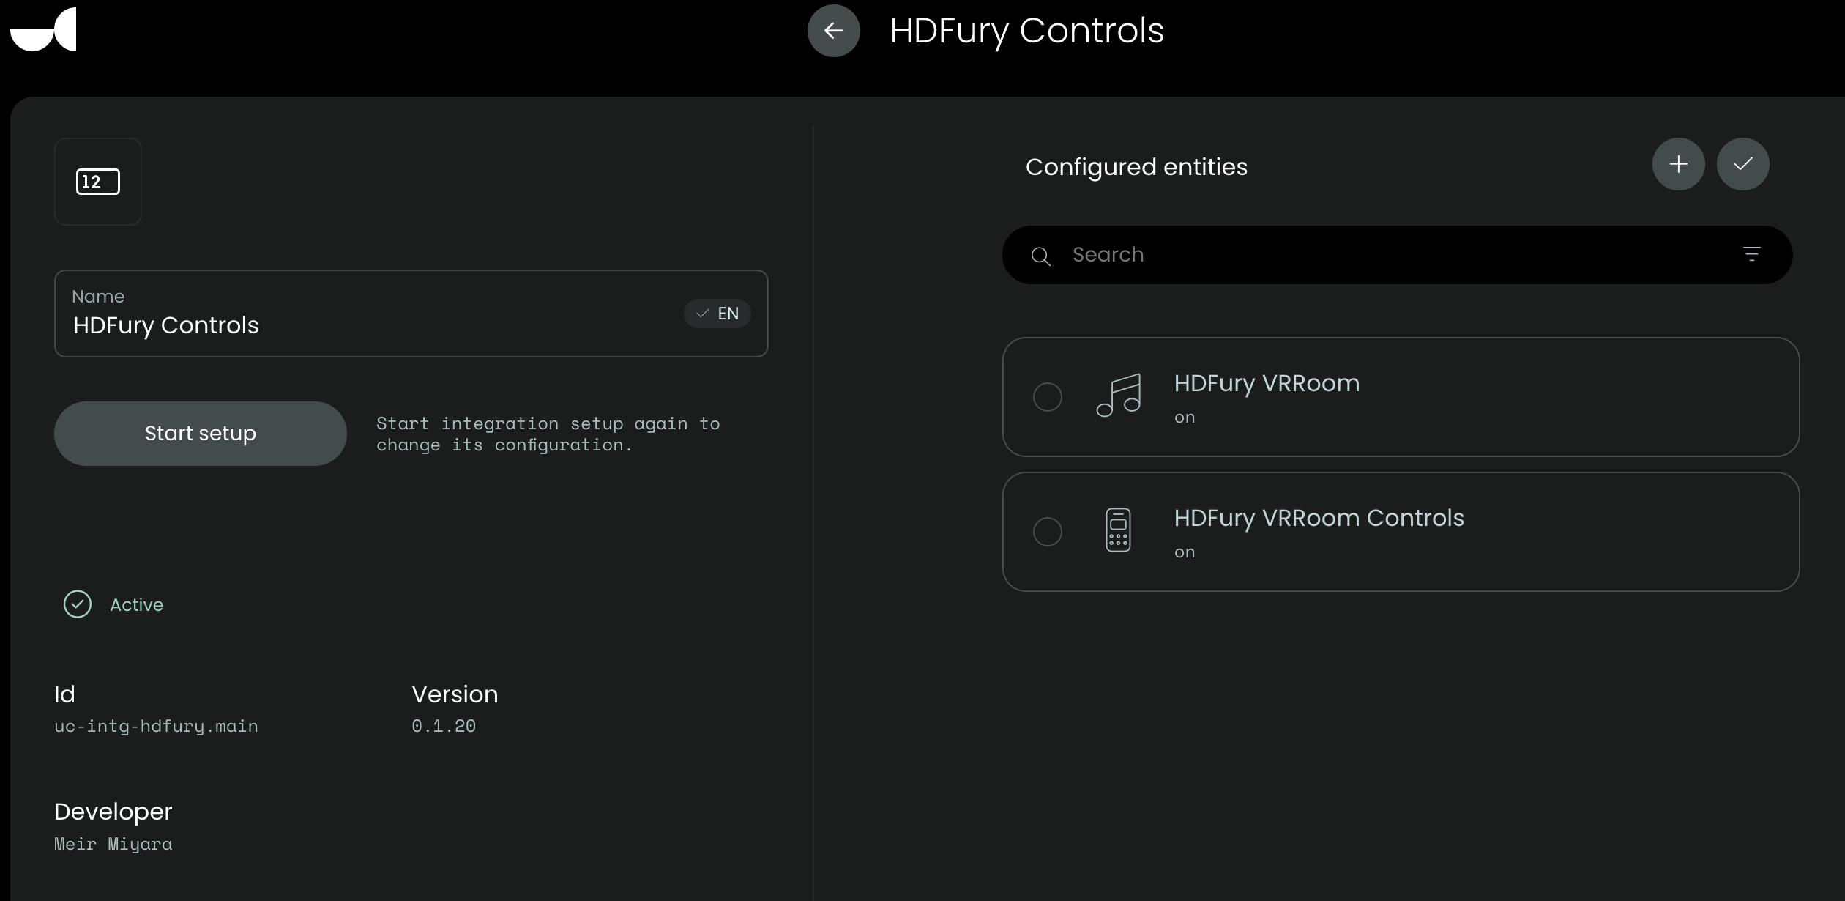Screen dimensions: 1845x901
Task: Click the music note media player icon
Action: click(x=1118, y=396)
